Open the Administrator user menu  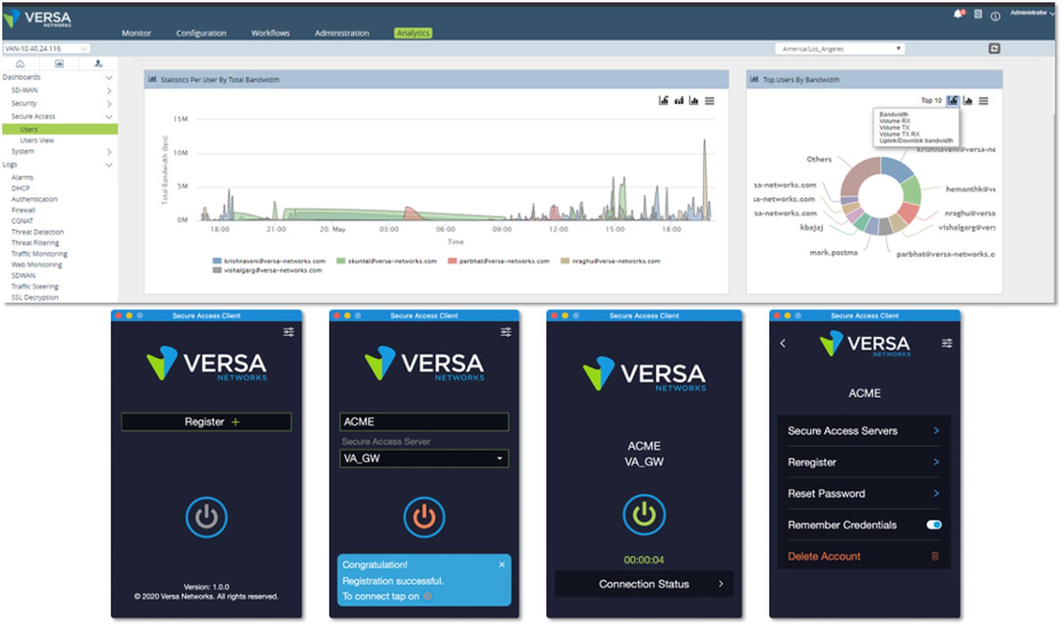[x=1032, y=13]
